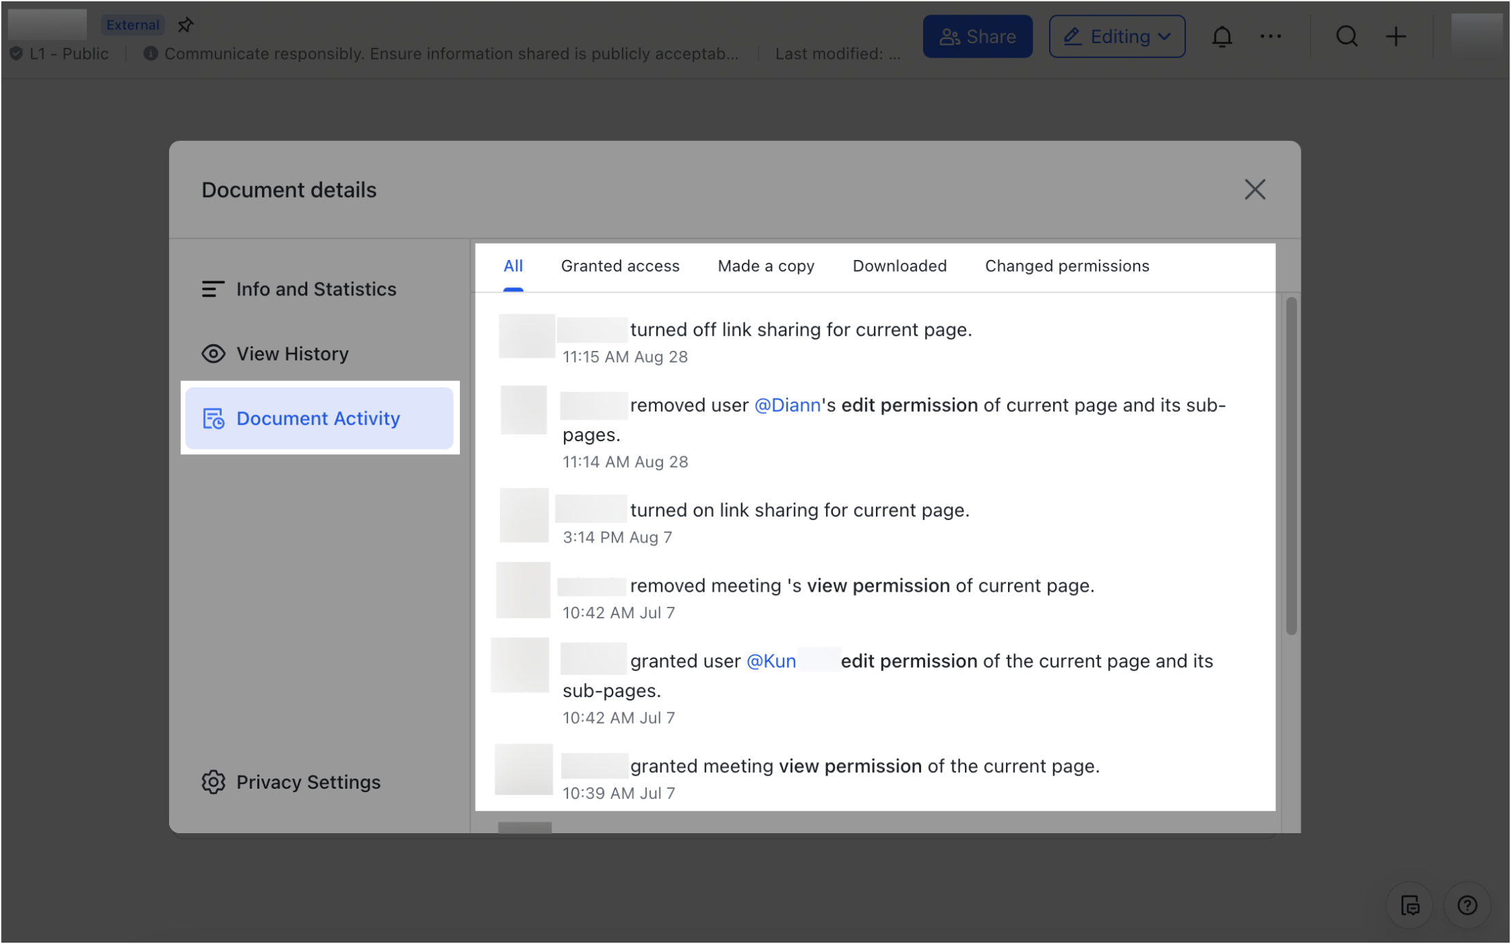Screen dimensions: 1511x944
Task: Open the Changed permissions tab
Action: [1067, 266]
